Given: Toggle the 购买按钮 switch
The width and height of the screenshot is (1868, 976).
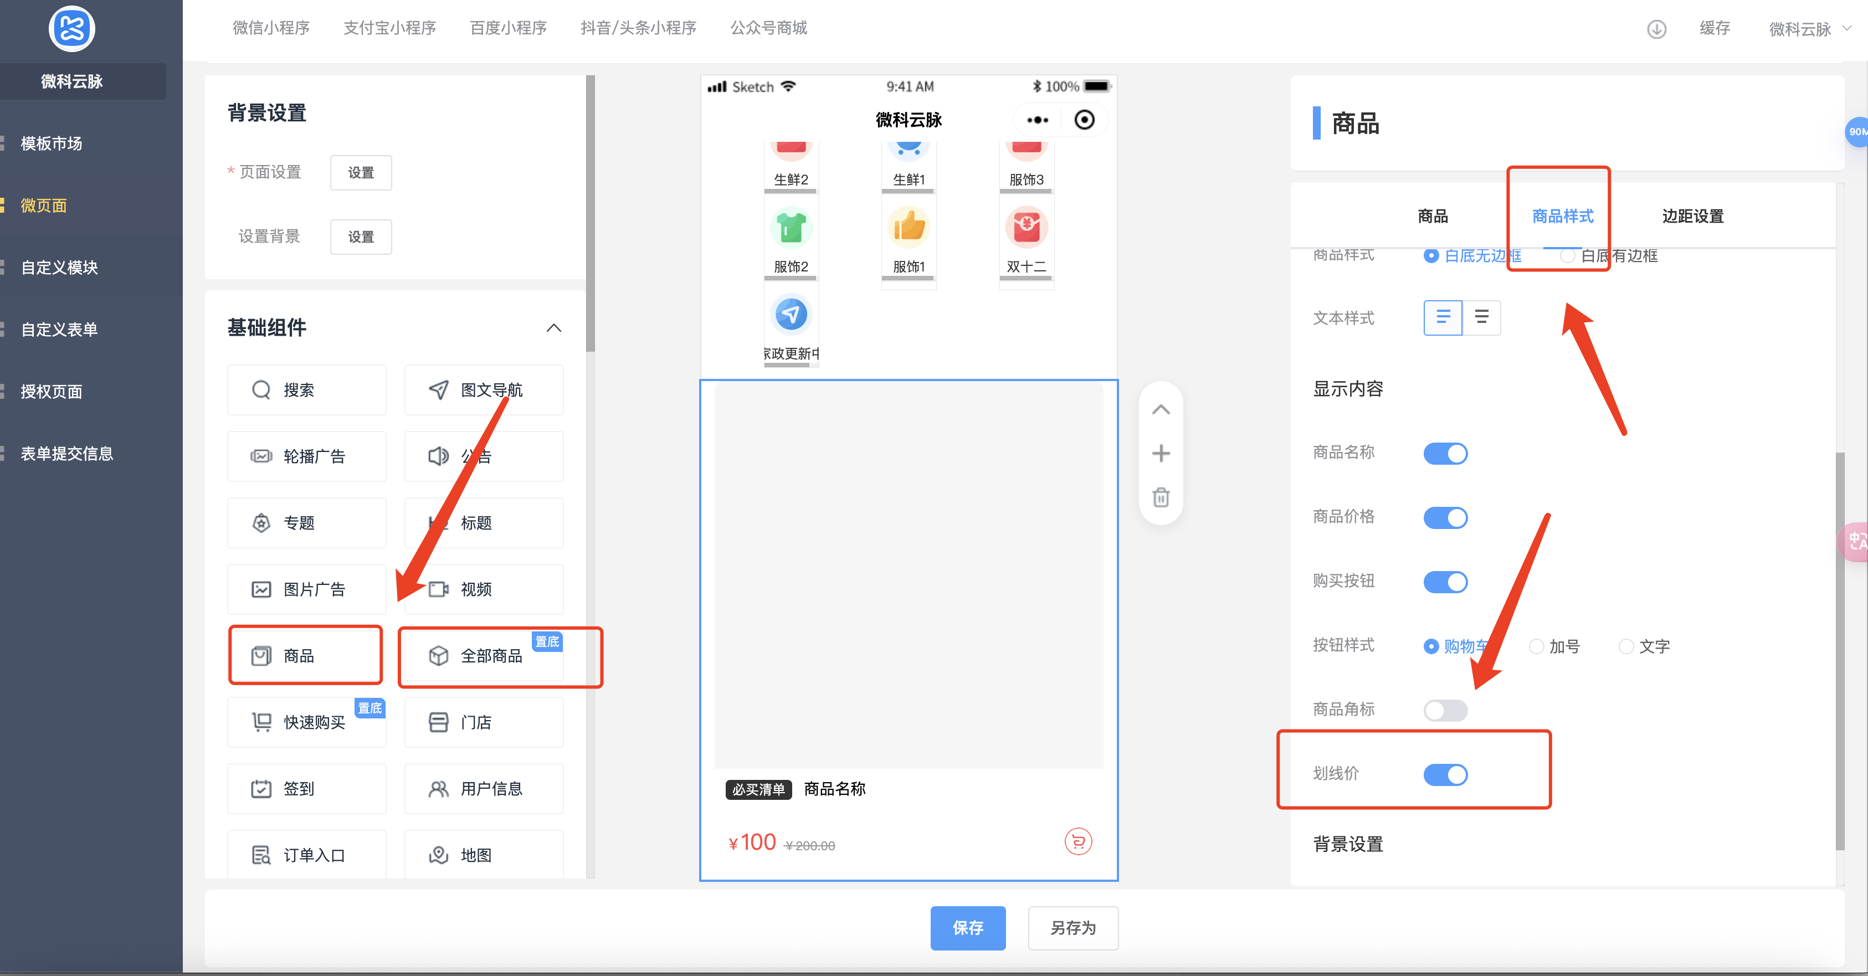Looking at the screenshot, I should pyautogui.click(x=1445, y=582).
